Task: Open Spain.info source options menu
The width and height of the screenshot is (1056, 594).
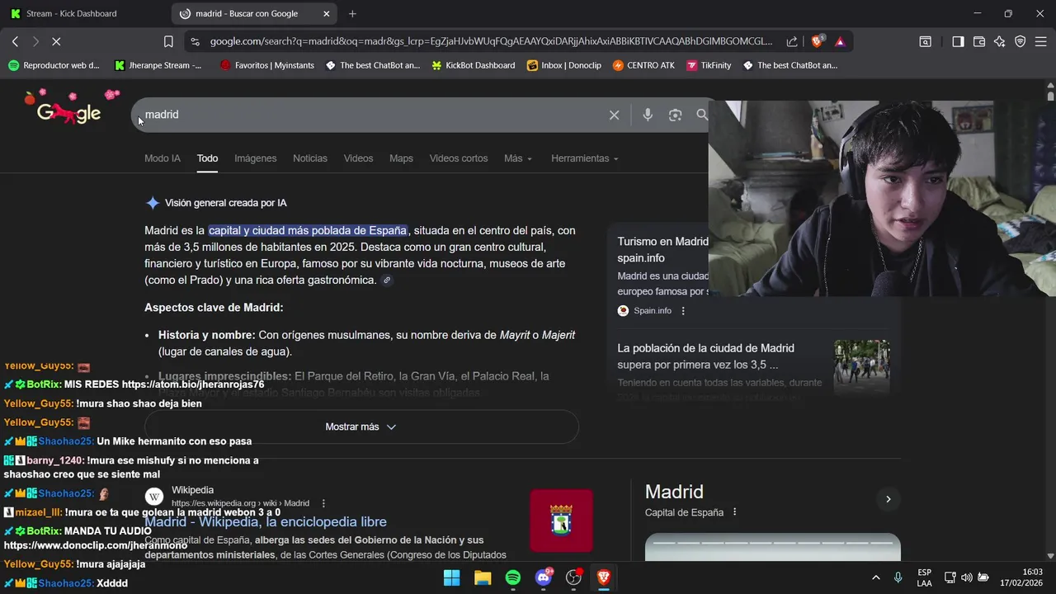Action: [683, 311]
